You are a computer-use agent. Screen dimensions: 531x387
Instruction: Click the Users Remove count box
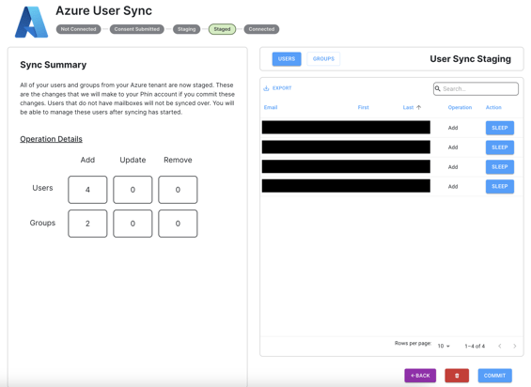(178, 190)
